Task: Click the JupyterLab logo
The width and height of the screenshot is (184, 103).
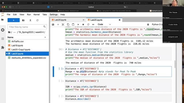Action: (x=3, y=15)
